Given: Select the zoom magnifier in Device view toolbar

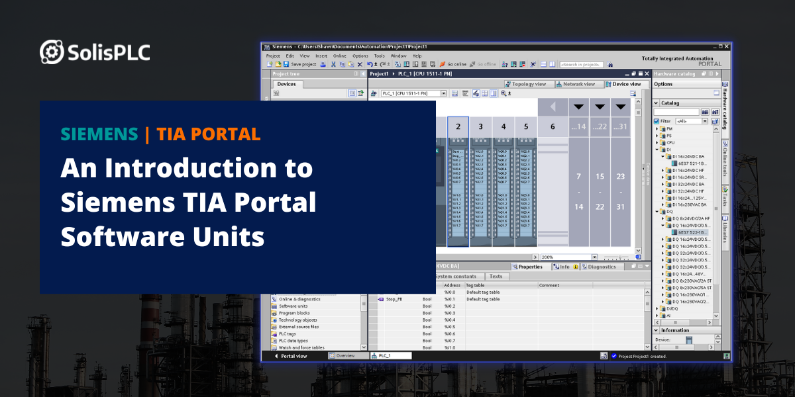Looking at the screenshot, I should coord(503,93).
